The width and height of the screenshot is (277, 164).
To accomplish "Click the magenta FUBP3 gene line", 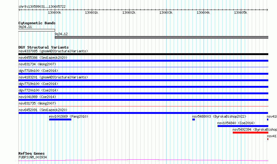I will tap(143, 160).
